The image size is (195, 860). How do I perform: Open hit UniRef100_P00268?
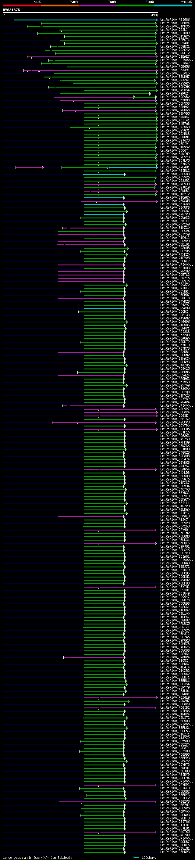175,526
